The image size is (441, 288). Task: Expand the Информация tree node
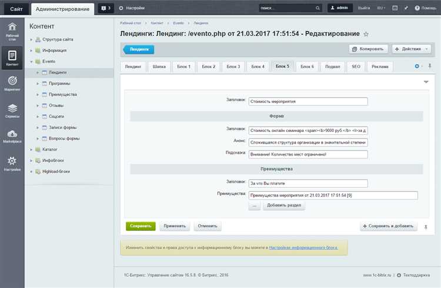tap(31, 51)
